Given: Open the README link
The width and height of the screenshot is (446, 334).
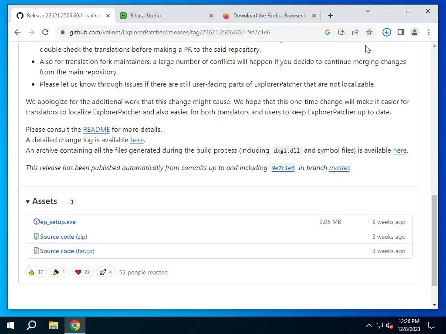Looking at the screenshot, I should [96, 129].
